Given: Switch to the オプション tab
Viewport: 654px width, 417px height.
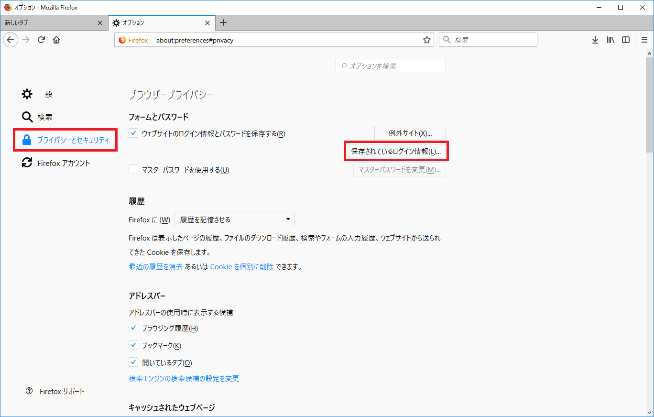Looking at the screenshot, I should click(x=162, y=22).
